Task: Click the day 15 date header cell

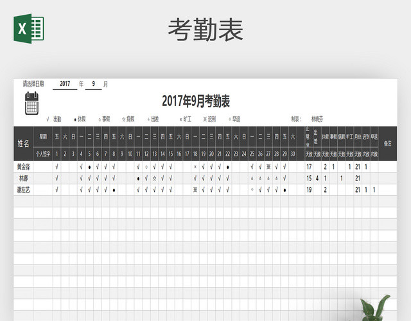Action: [x=171, y=154]
